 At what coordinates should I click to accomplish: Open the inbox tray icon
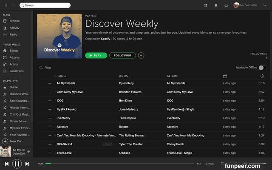point(226,6)
